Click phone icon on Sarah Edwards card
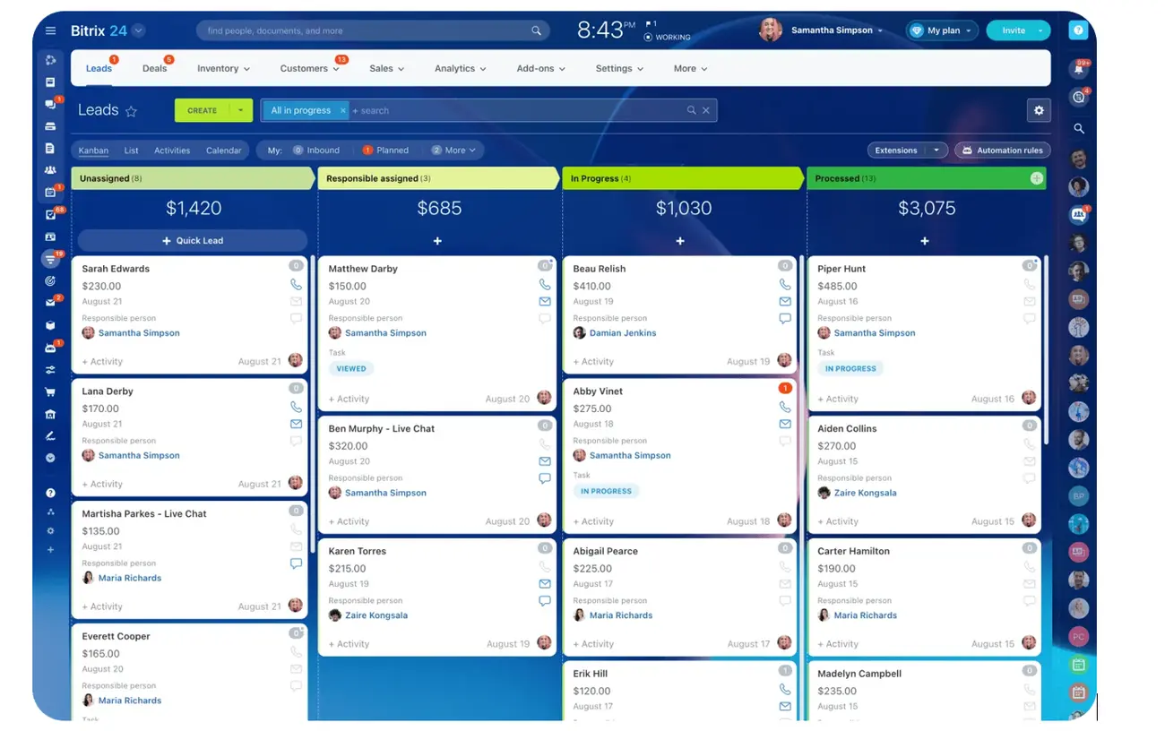This screenshot has width=1165, height=731. (x=296, y=285)
